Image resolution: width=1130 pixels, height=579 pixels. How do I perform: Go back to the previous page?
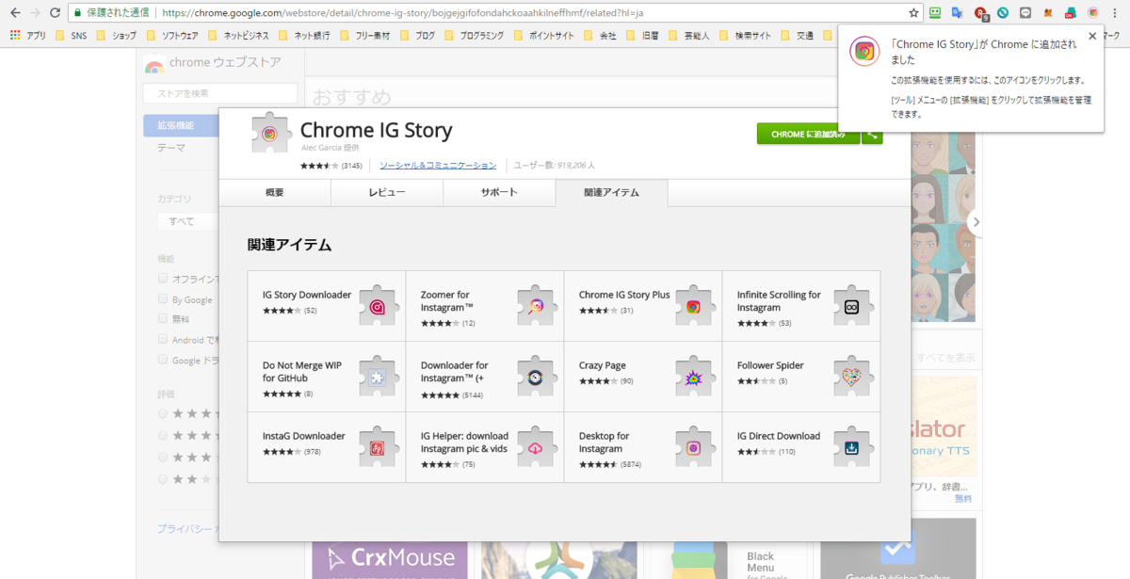coord(15,13)
